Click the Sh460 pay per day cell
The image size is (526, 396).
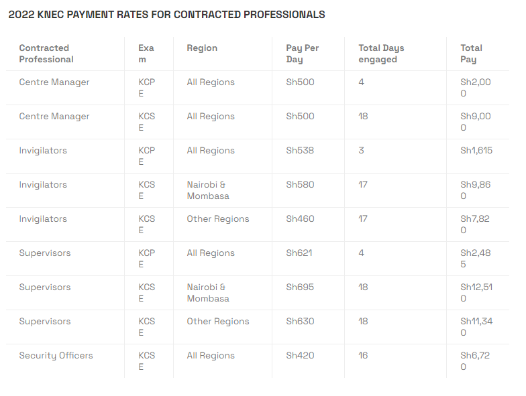click(301, 218)
